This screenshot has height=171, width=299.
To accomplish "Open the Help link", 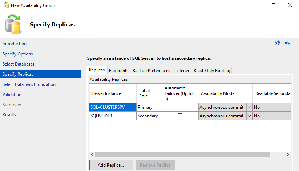I will [x=286, y=42].
